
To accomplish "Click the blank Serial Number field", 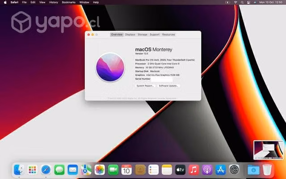I will [x=162, y=79].
